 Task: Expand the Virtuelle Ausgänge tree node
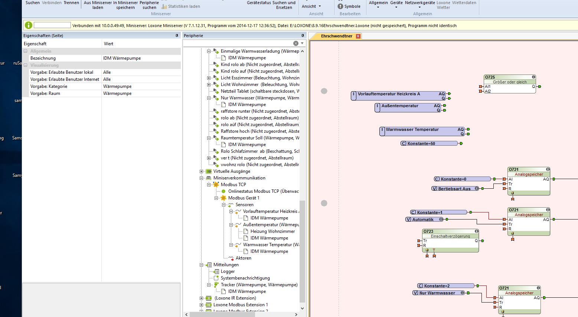coord(202,171)
